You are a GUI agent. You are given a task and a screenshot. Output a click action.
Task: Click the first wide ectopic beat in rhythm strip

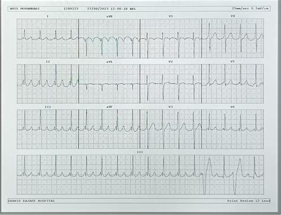click(x=207, y=175)
